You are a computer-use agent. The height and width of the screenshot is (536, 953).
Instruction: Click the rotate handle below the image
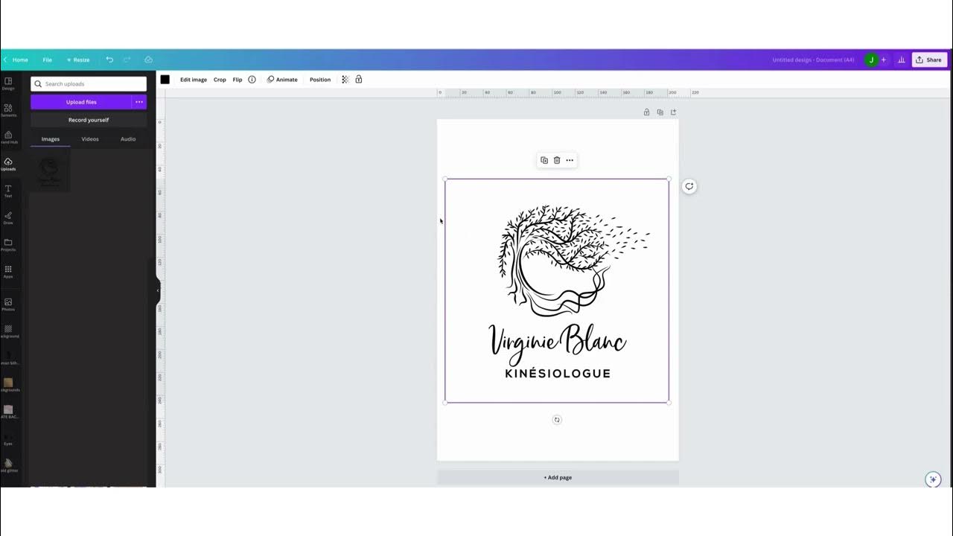[557, 420]
